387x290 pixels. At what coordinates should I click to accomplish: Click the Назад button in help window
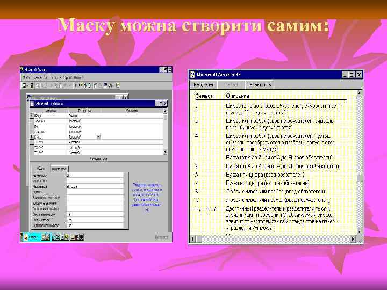pos(231,85)
